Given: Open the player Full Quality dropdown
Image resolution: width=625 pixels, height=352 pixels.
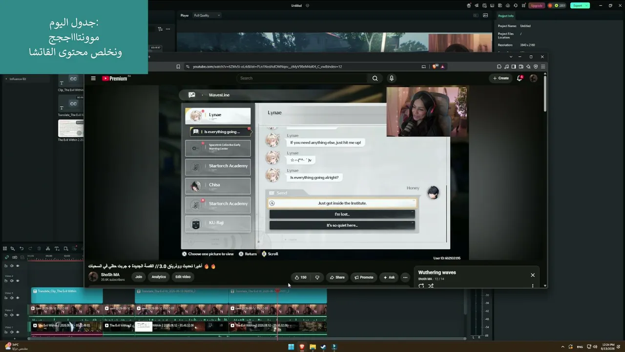Looking at the screenshot, I should point(207,15).
